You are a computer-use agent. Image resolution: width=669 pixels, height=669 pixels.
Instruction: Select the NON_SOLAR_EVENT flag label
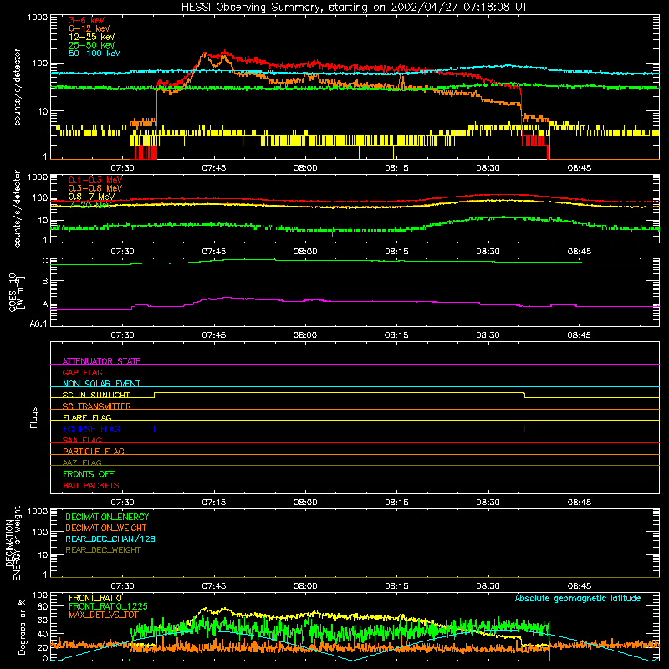click(x=101, y=384)
